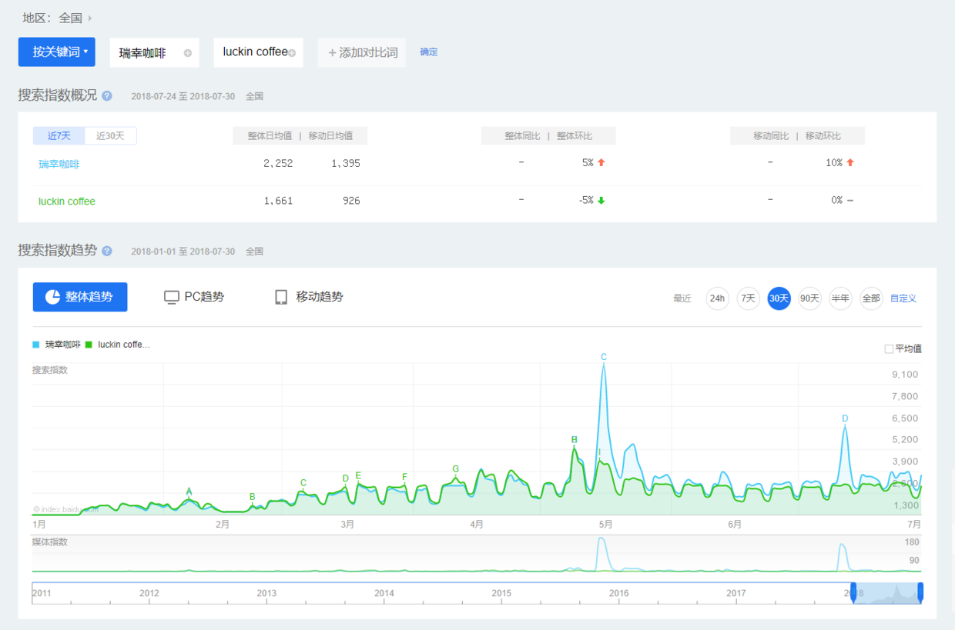
Task: Enable the 平均值 checkbox
Action: click(x=889, y=348)
